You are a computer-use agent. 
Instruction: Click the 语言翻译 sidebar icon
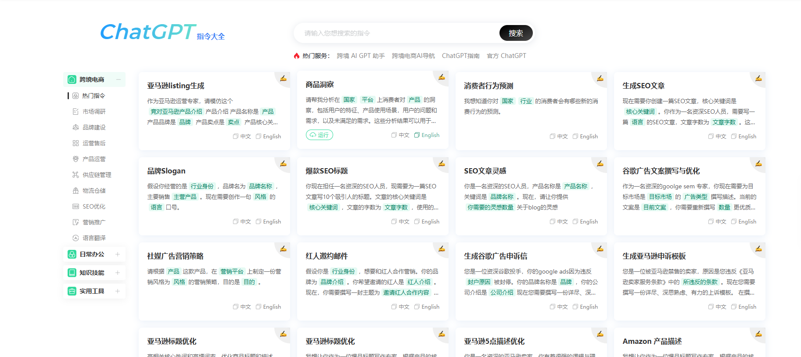(75, 238)
